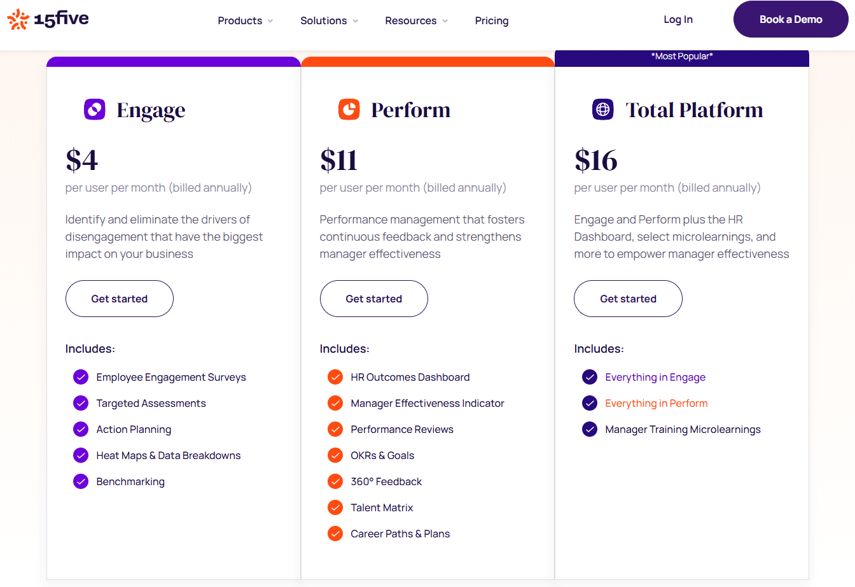Click checkmark beside Talent Matrix
The image size is (855, 587).
pos(335,508)
